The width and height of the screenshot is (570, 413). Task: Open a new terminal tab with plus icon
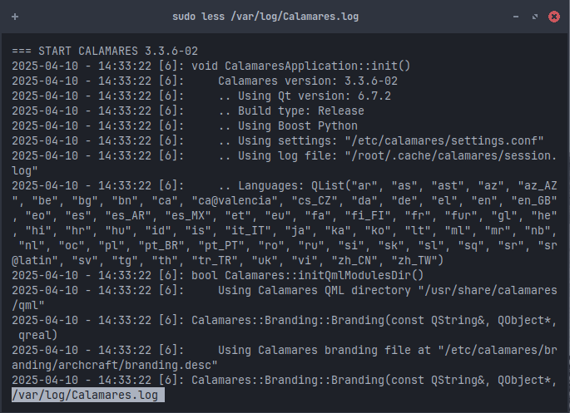point(15,17)
